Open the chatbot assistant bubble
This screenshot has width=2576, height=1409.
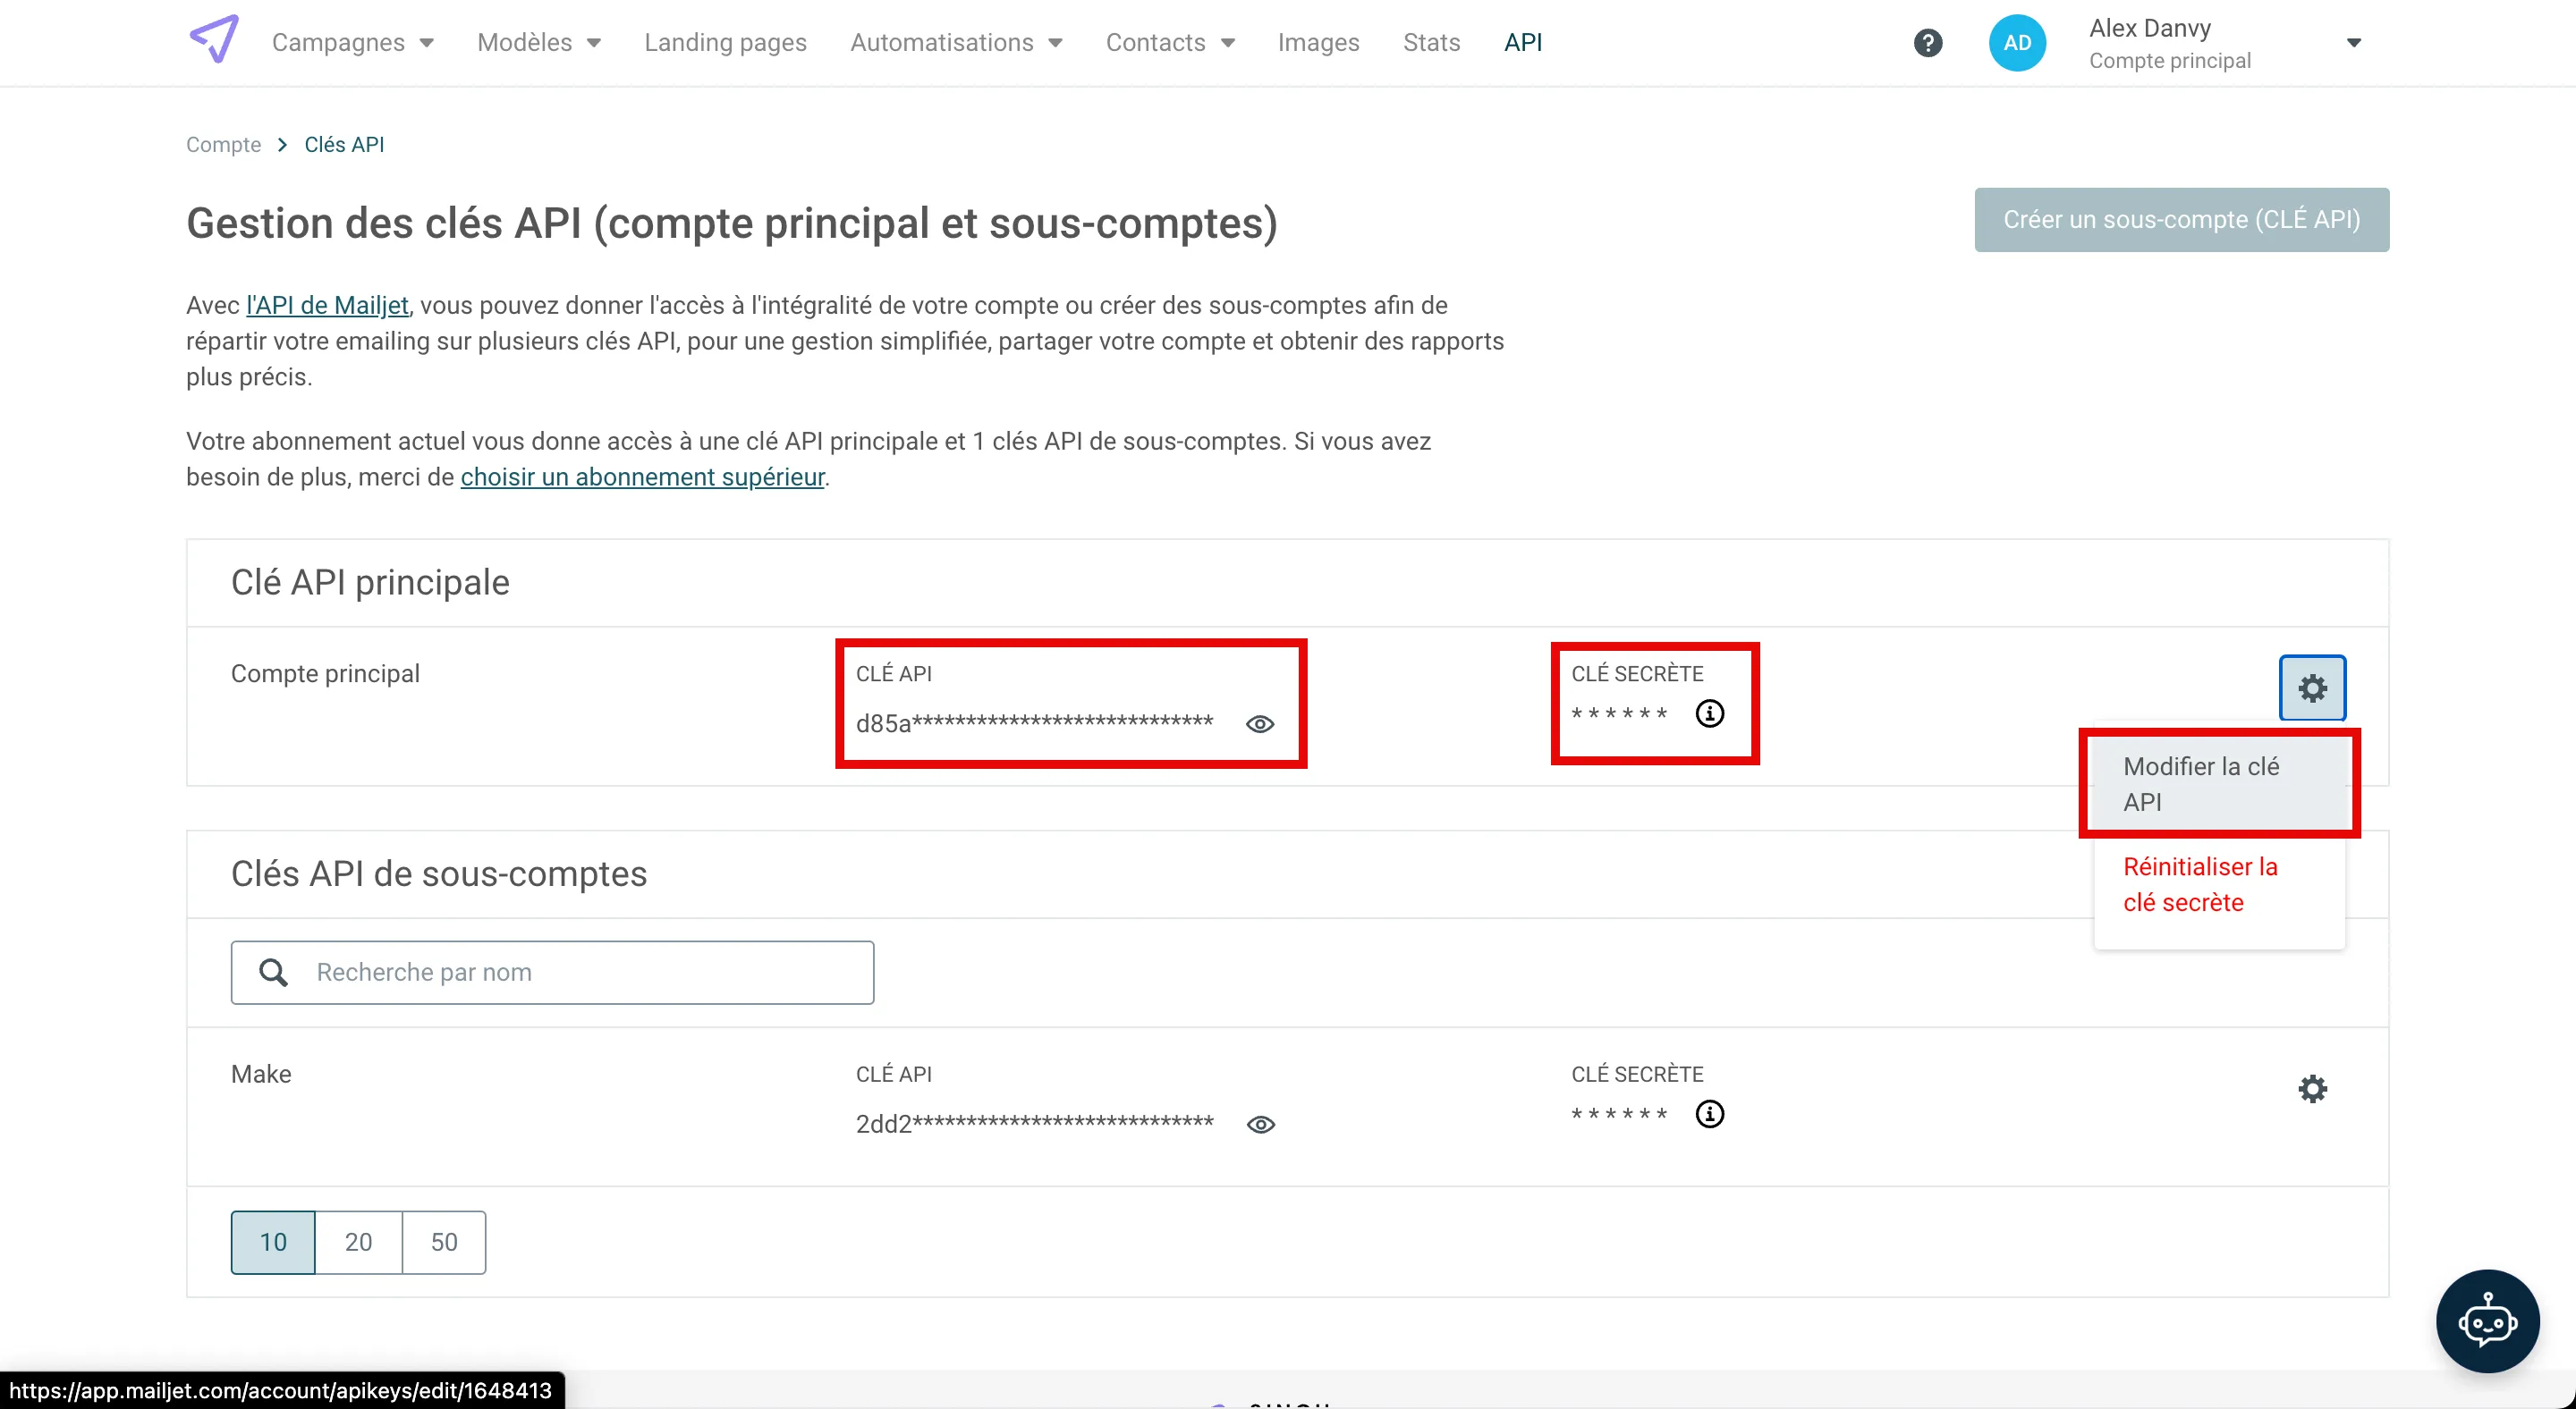tap(2487, 1321)
